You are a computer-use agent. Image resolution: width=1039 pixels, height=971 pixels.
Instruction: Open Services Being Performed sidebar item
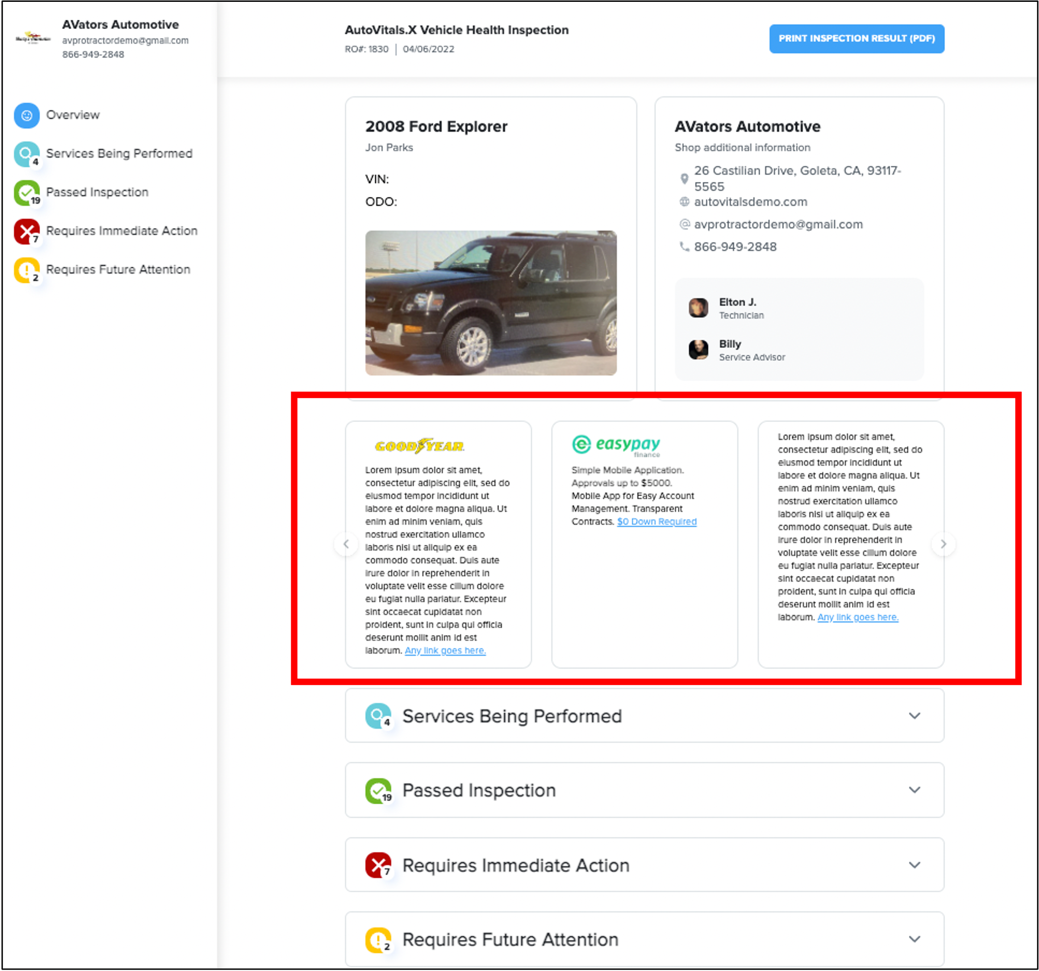click(119, 154)
